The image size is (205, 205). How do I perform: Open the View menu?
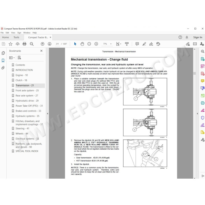[x=13, y=33]
